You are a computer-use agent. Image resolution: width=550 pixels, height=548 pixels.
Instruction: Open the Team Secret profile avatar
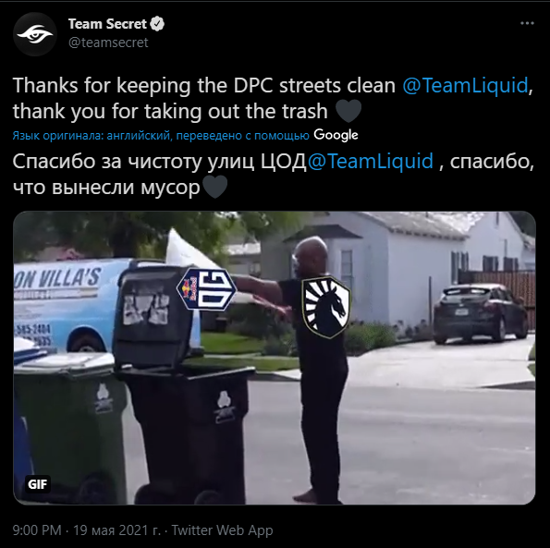[35, 34]
